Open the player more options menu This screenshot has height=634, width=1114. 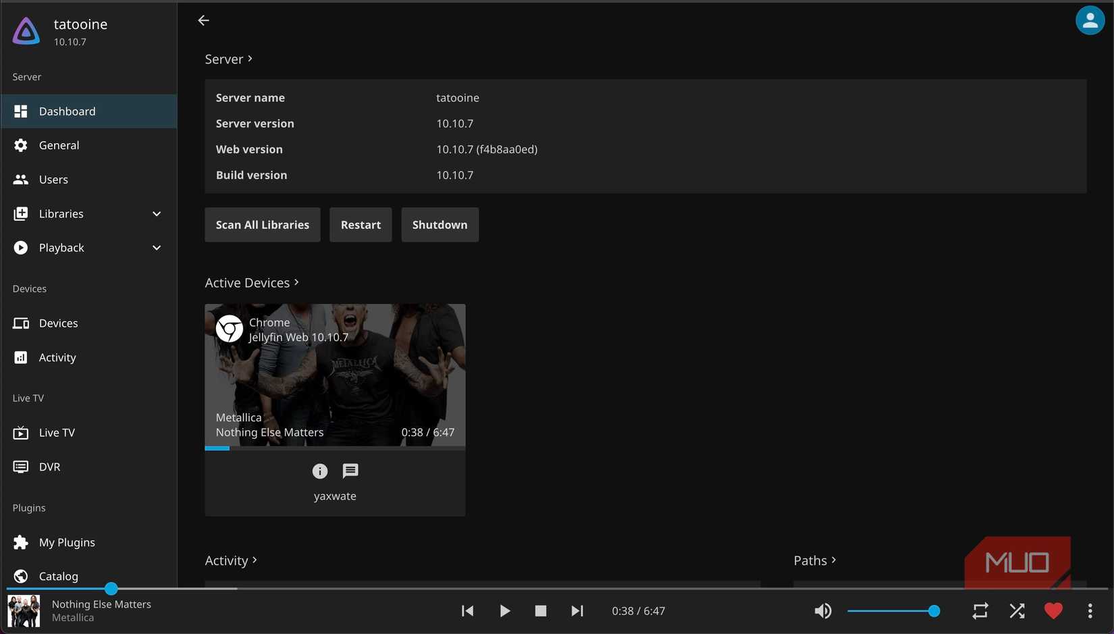(1090, 611)
